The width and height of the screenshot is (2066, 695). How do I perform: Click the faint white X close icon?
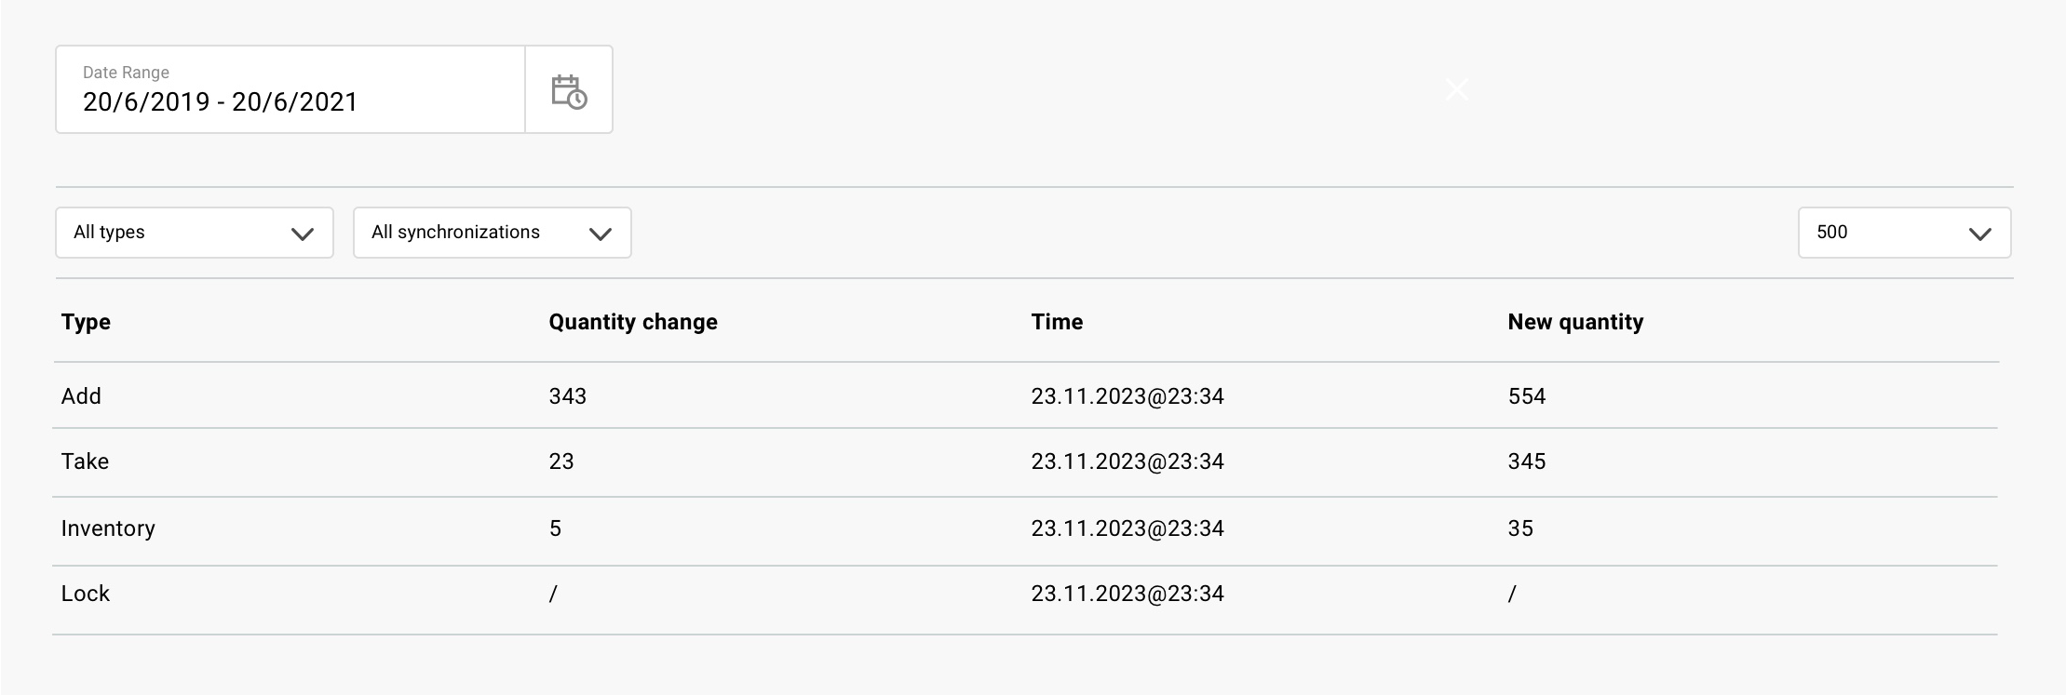[x=1457, y=89]
